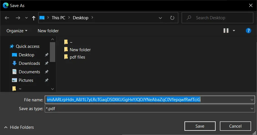Cancel the Save As dialog

pyautogui.click(x=235, y=126)
